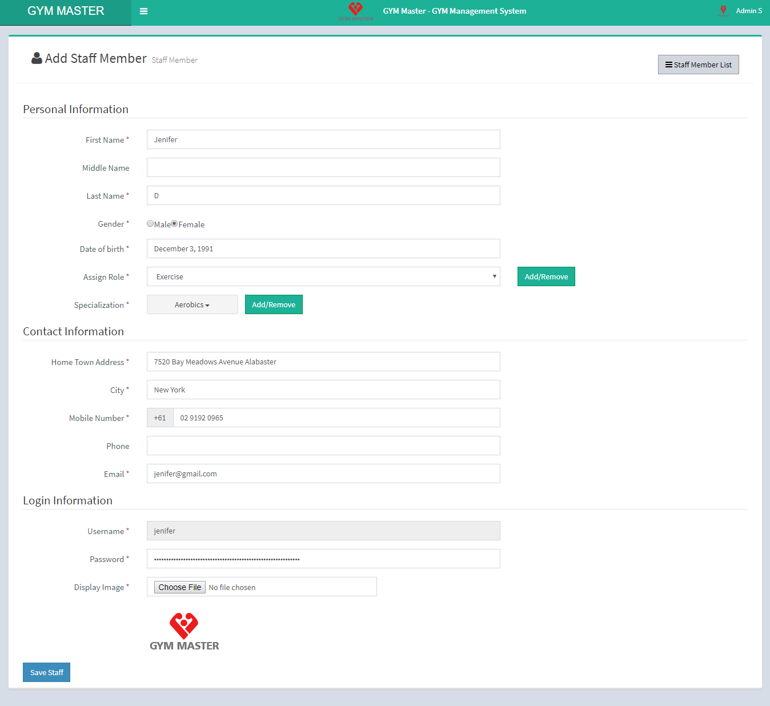Select the Female gender radio button
Viewport: 770px width, 706px height.
(x=175, y=224)
